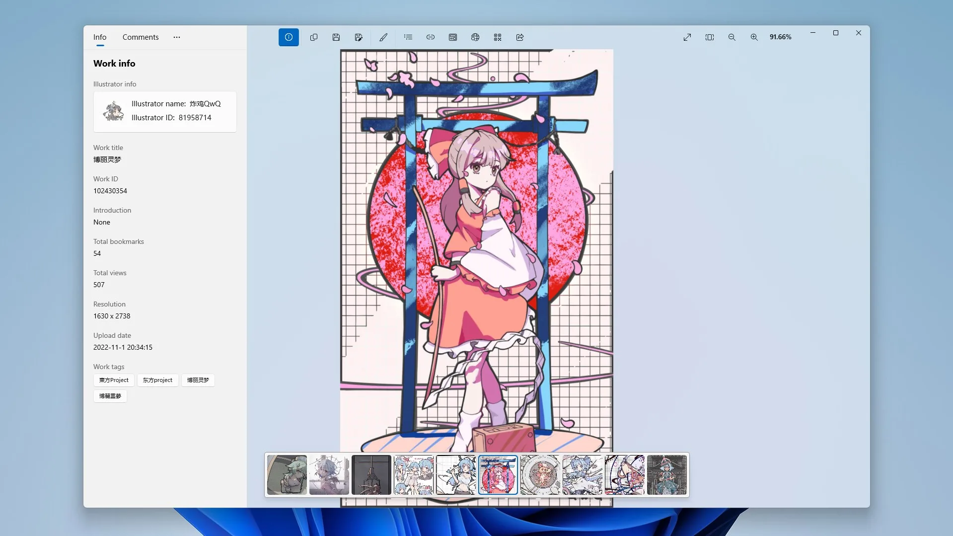Screen dimensions: 953x536
Task: Zoom out with the minus magnifier
Action: coord(732,37)
